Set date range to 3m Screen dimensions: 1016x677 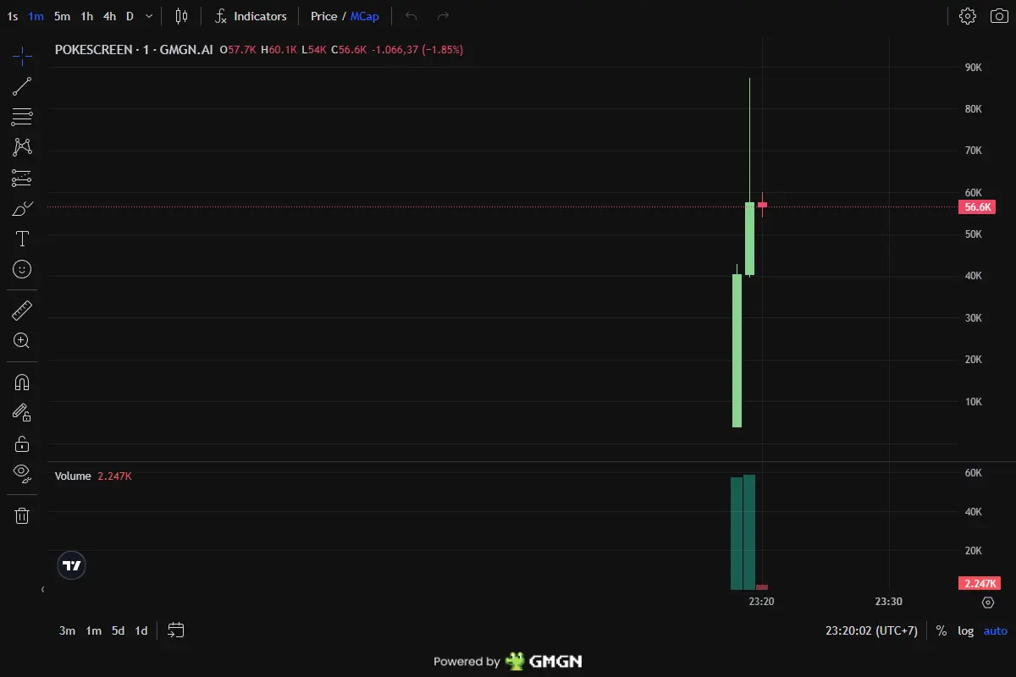67,630
